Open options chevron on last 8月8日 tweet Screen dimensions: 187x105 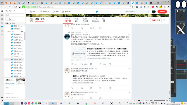(129, 92)
